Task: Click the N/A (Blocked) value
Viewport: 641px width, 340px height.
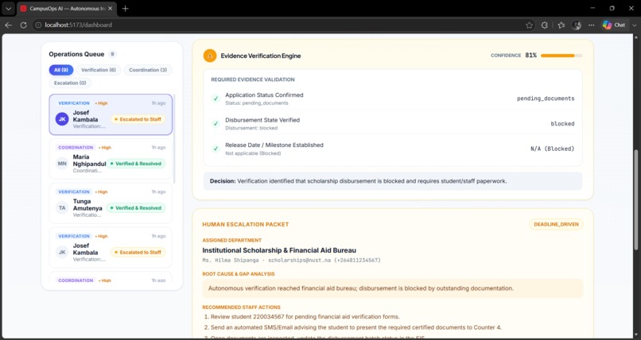Action: (552, 149)
